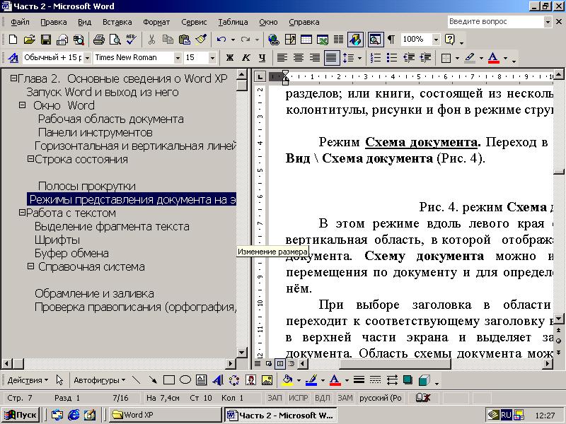Image resolution: width=566 pixels, height=424 pixels.
Task: Run the spelling and grammar check icon
Action: [132, 40]
